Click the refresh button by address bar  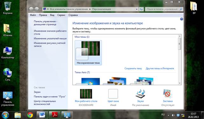[141, 9]
